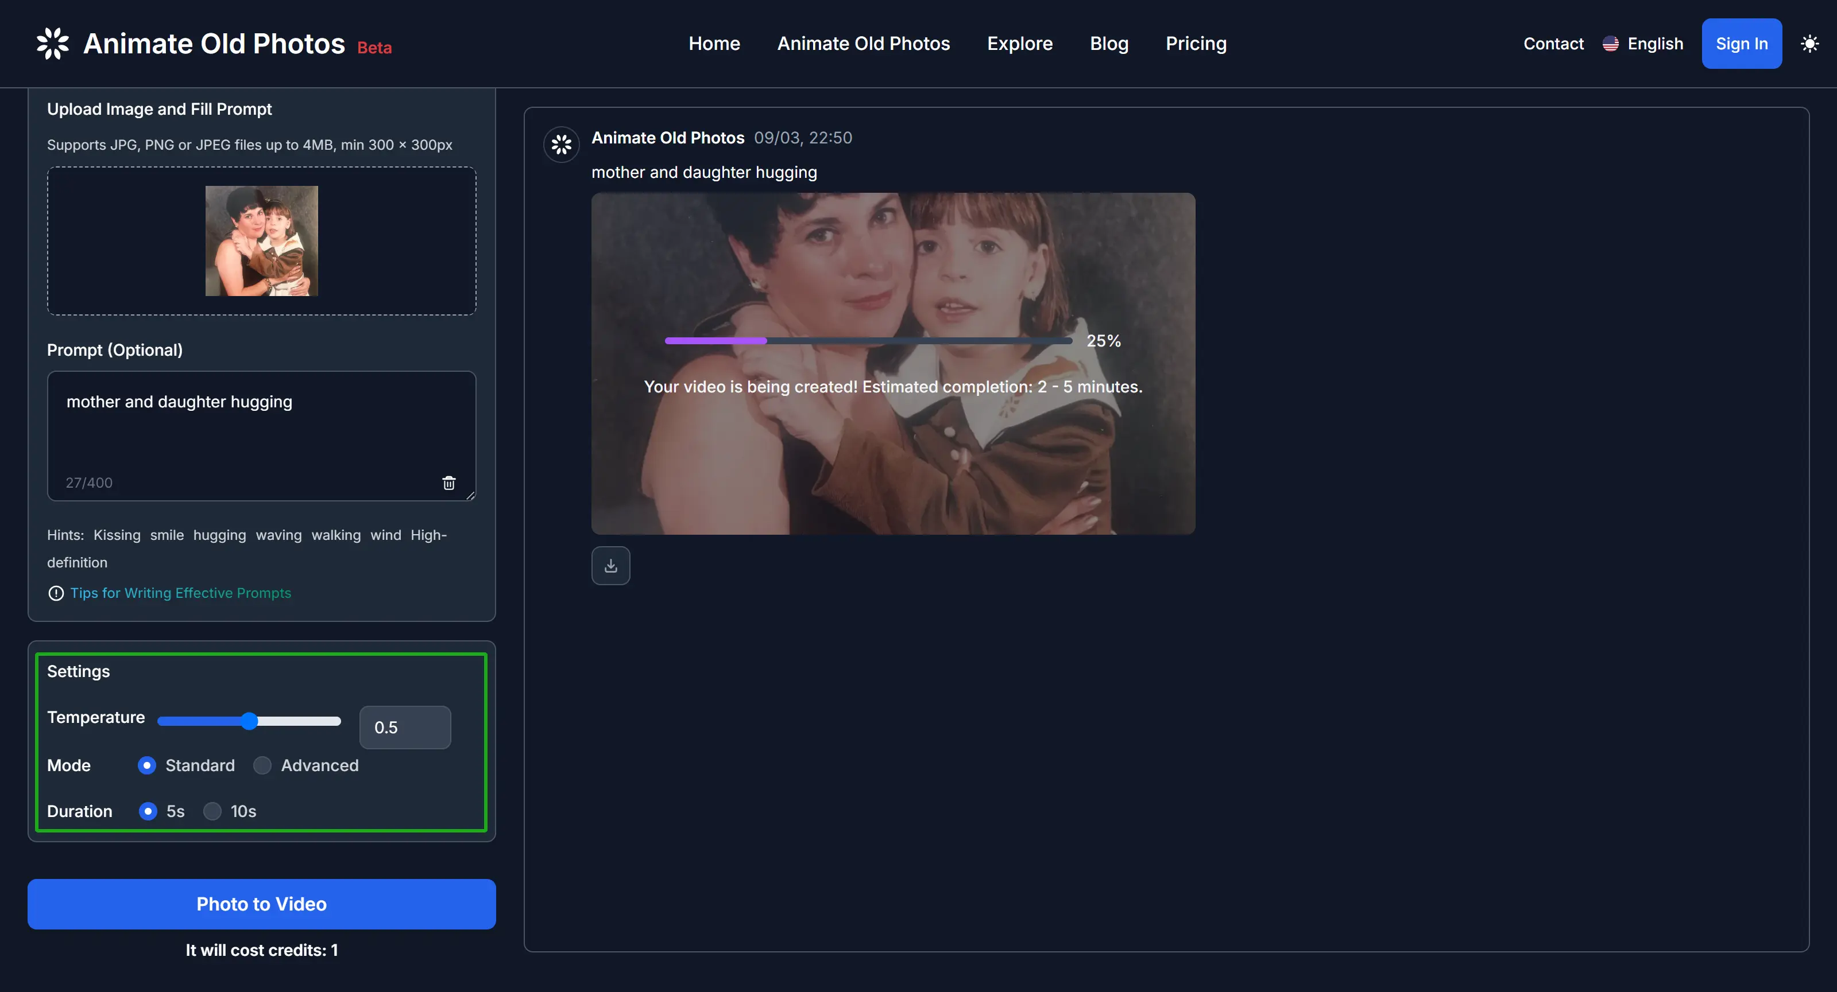The height and width of the screenshot is (992, 1837).
Task: Select the 10s duration radio button
Action: [212, 811]
